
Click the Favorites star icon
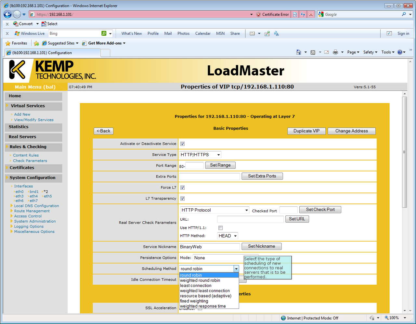(8, 43)
